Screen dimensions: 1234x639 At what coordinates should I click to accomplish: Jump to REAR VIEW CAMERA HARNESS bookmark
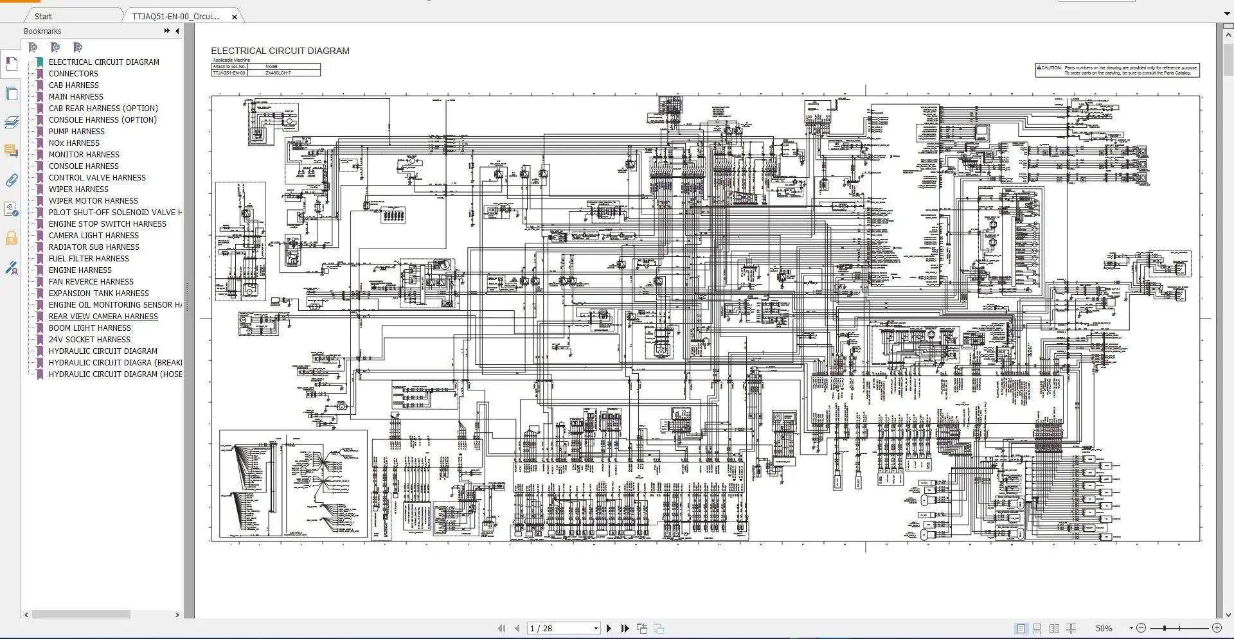pyautogui.click(x=103, y=316)
